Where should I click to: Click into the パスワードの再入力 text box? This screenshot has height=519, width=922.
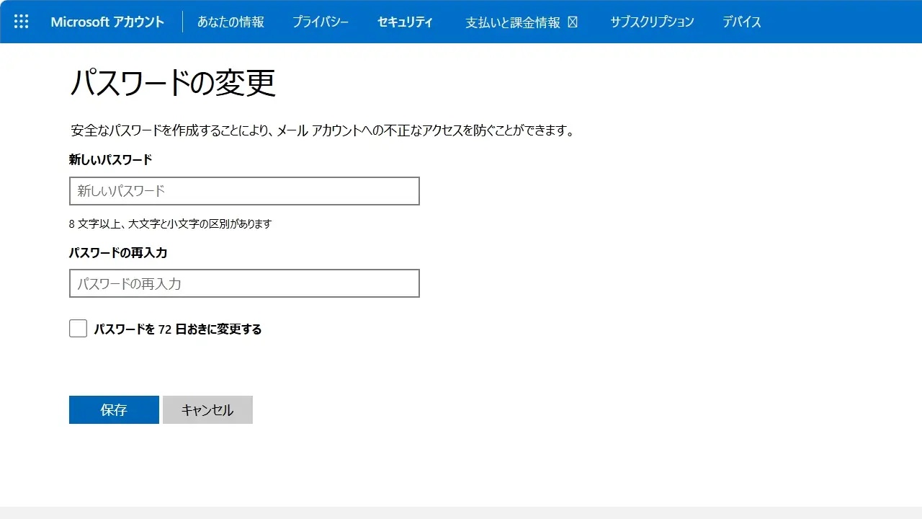(x=244, y=283)
